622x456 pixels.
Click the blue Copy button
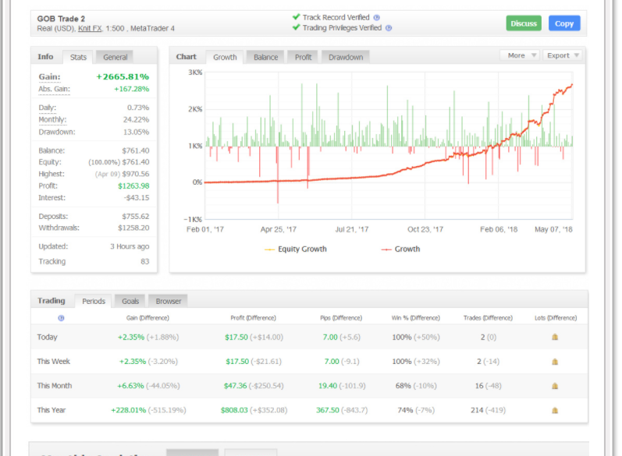(564, 23)
